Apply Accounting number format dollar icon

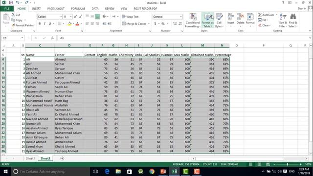tap(155, 24)
